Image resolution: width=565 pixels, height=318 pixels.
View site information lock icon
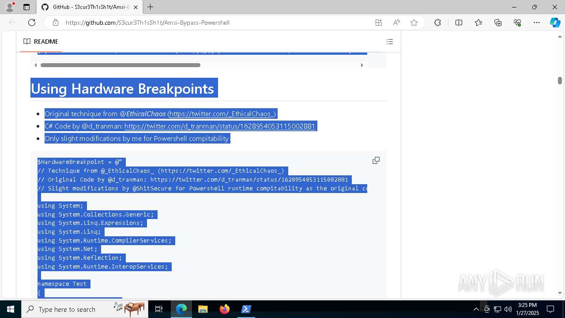click(56, 23)
